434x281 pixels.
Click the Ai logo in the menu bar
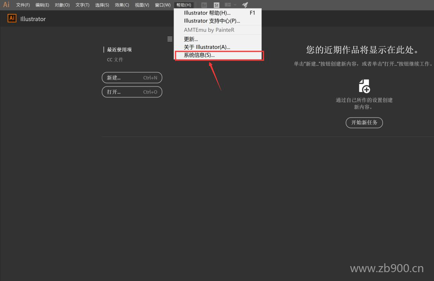click(6, 5)
